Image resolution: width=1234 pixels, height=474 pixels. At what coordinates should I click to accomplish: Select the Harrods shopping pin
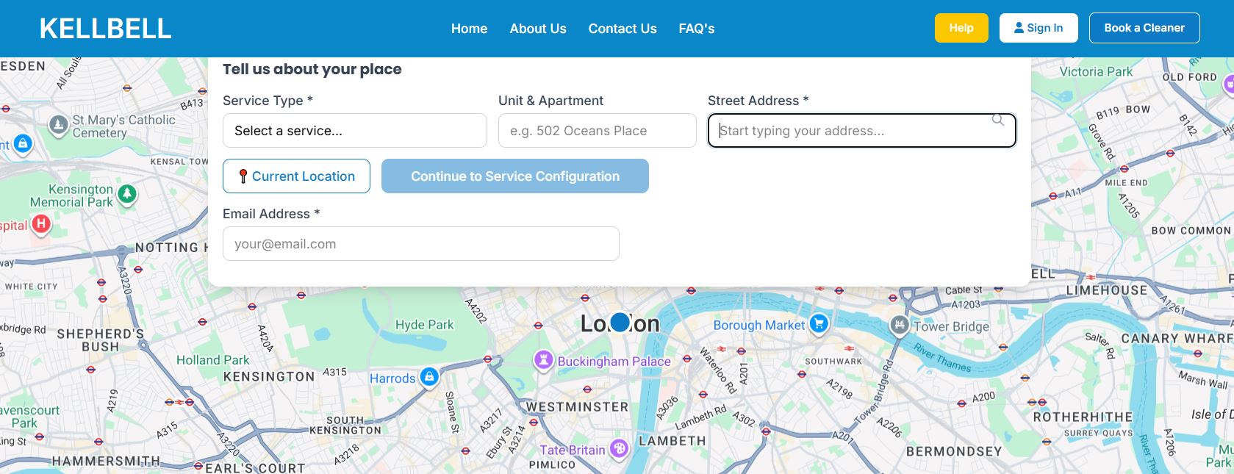tap(429, 377)
